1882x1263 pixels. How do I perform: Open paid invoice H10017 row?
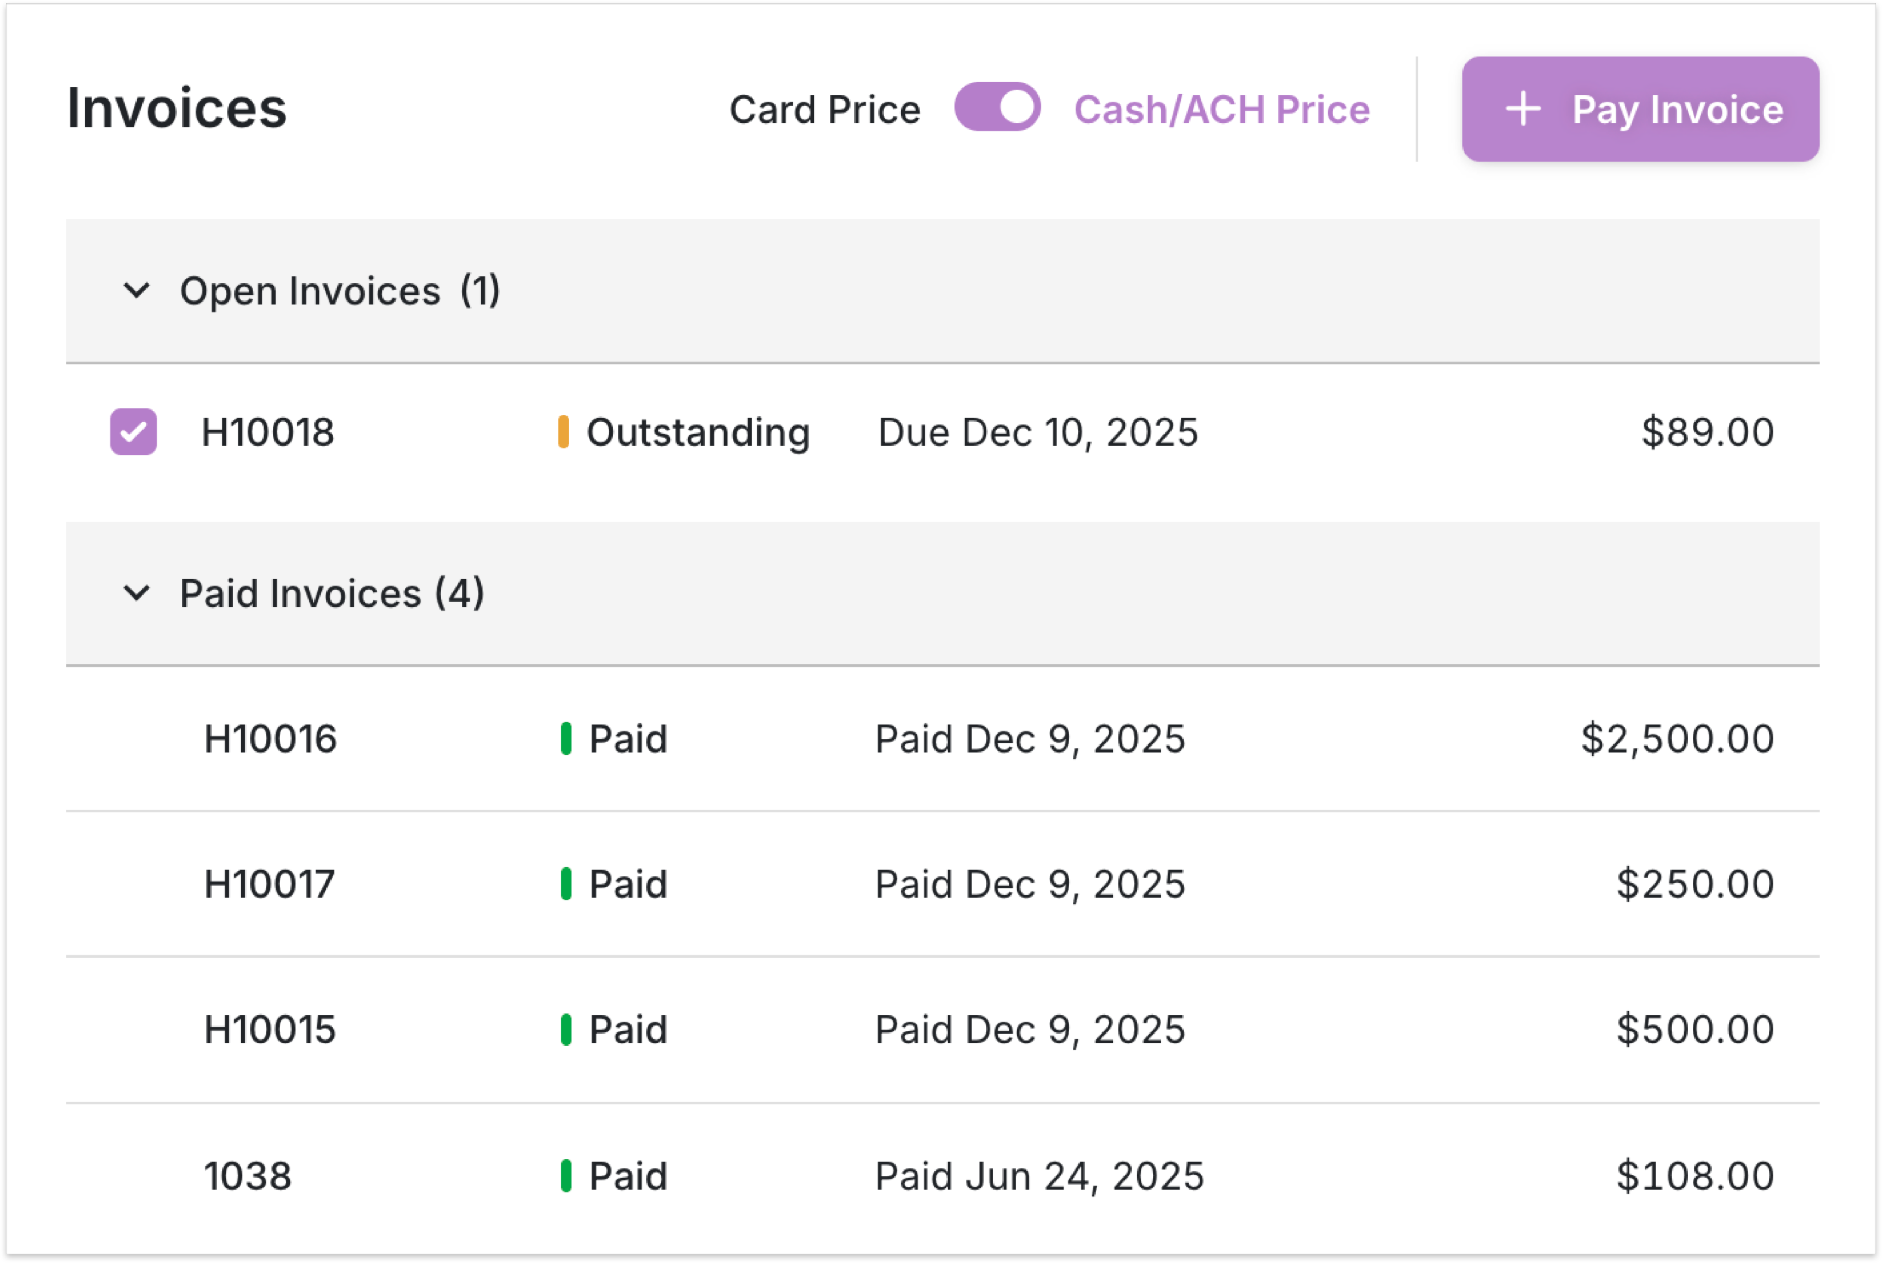(x=269, y=885)
